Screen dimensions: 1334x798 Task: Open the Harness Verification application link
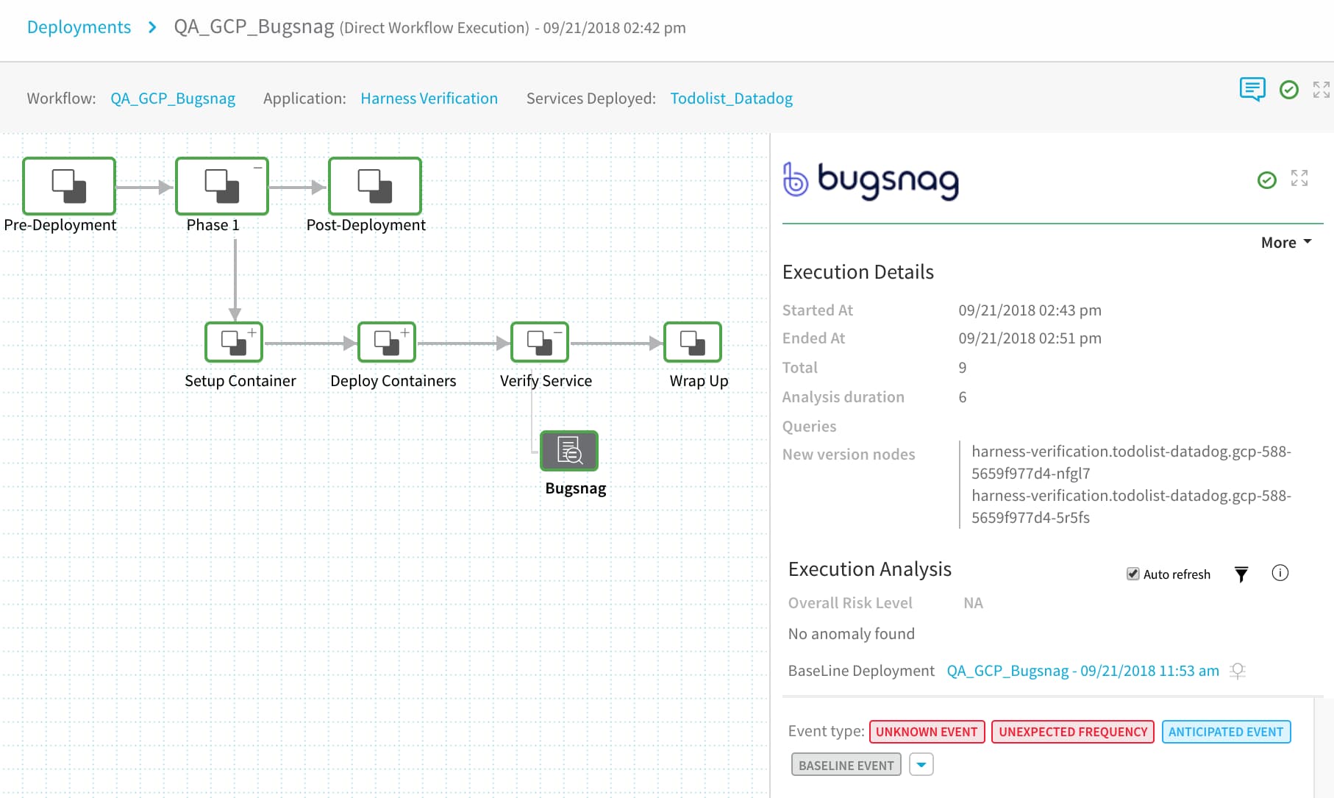(x=429, y=98)
